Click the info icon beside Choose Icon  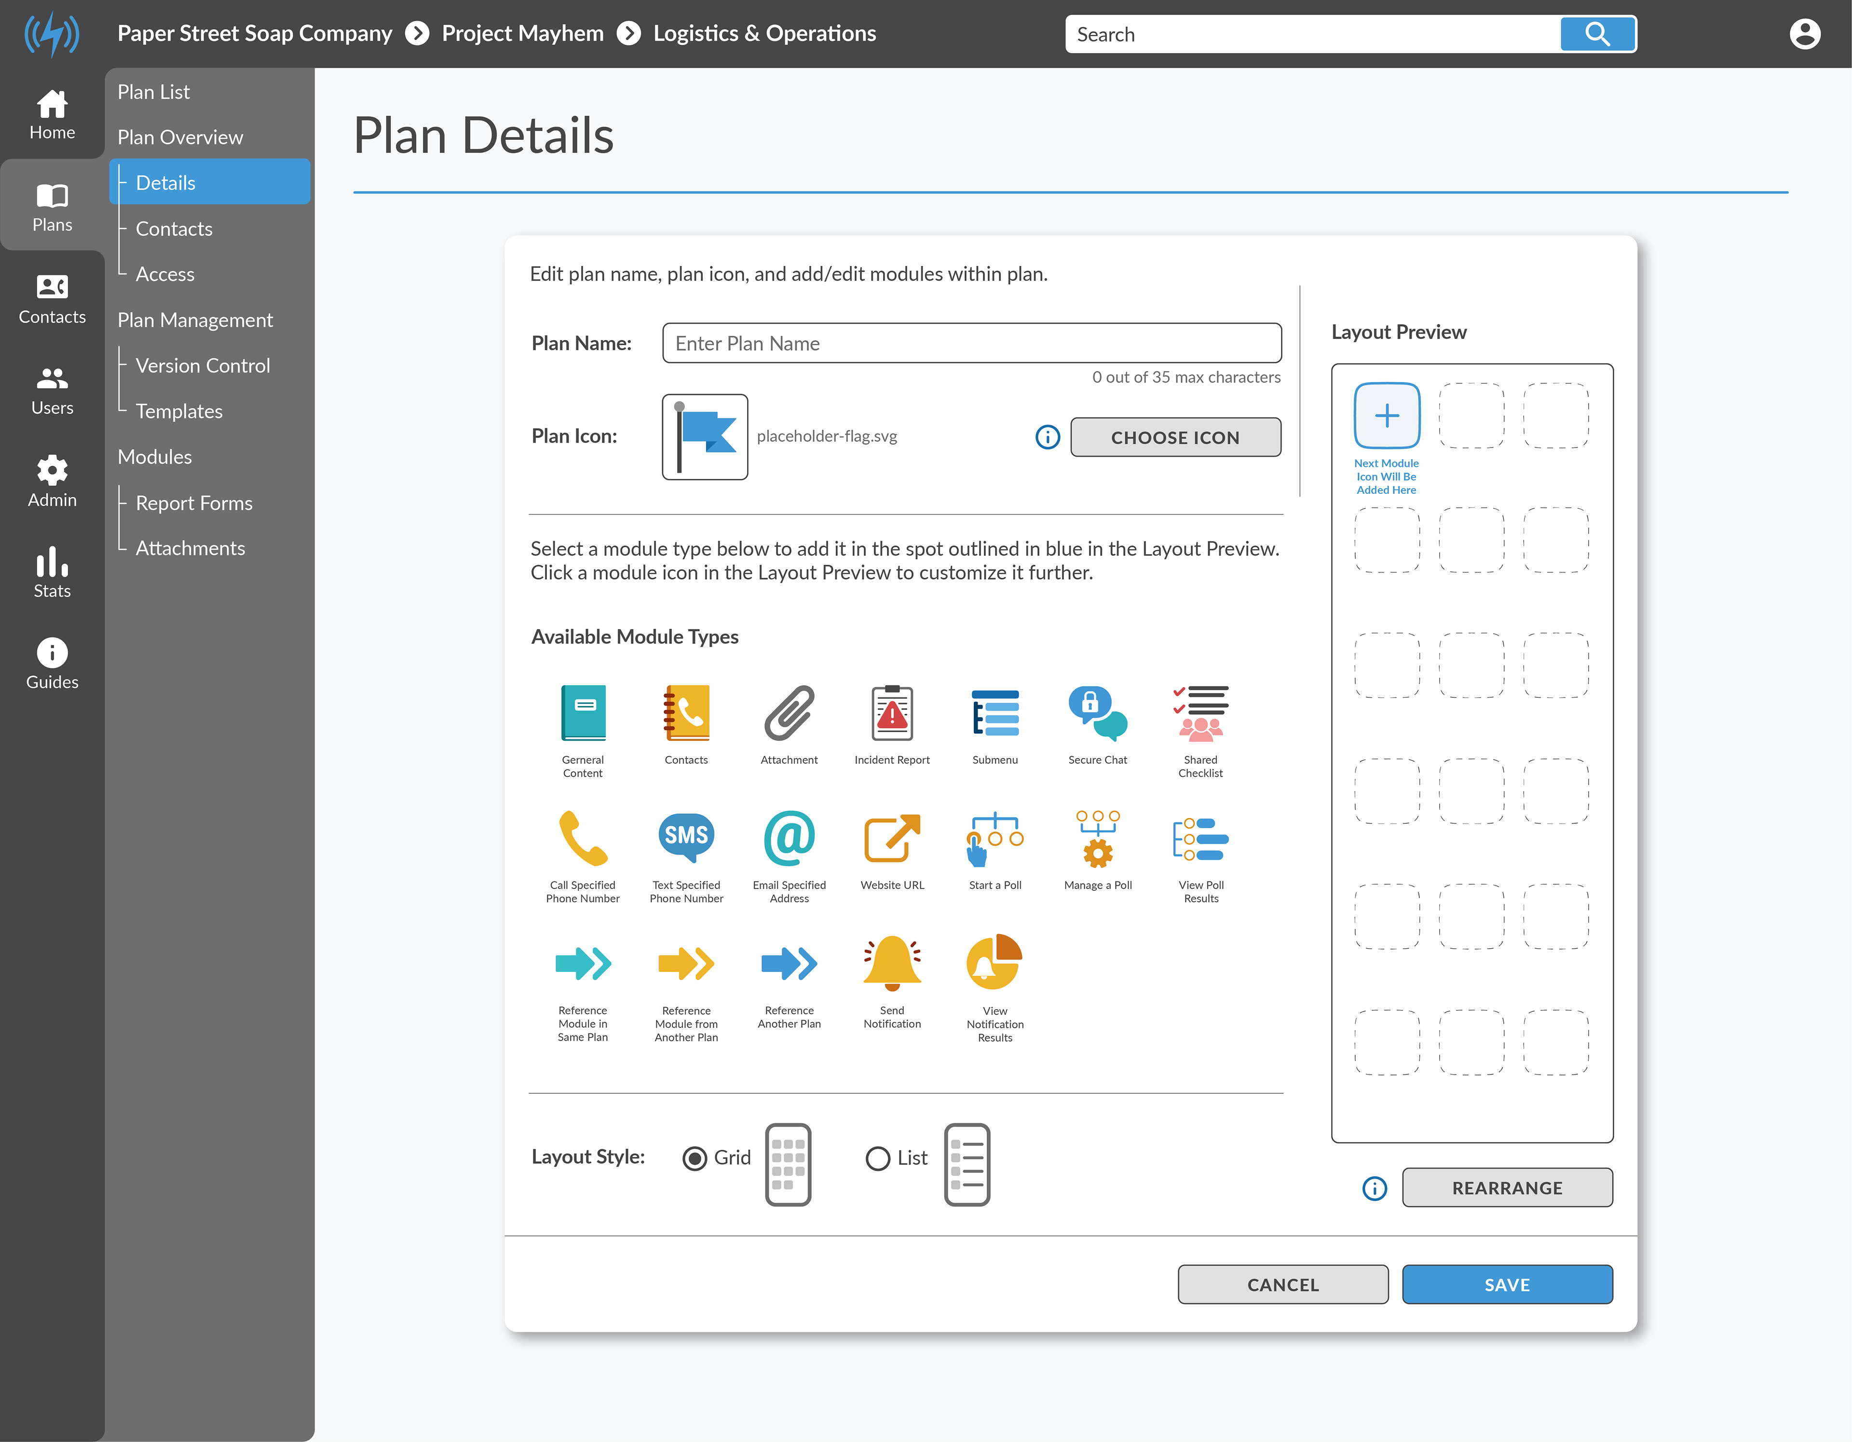click(1047, 436)
